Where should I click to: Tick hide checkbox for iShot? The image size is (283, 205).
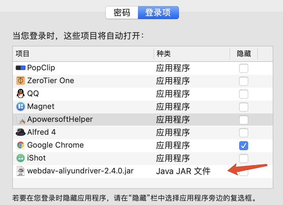(243, 159)
